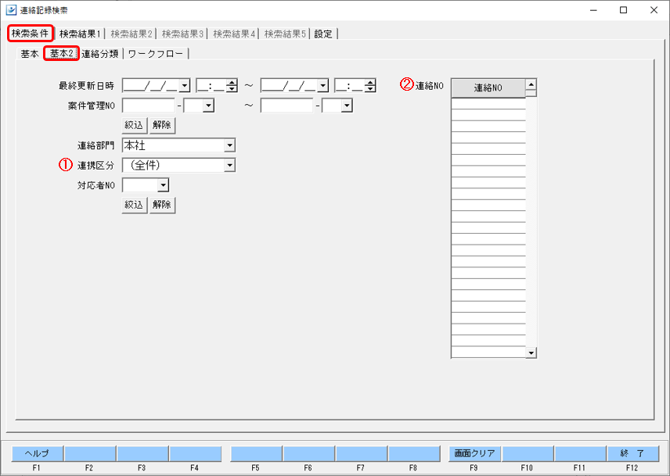Focus the 最終更新日時 start date field
This screenshot has height=476, width=670.
click(x=151, y=86)
